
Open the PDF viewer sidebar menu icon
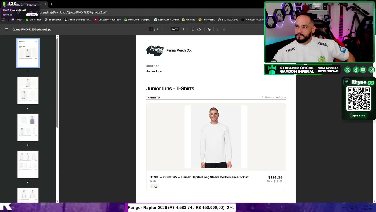[6, 29]
